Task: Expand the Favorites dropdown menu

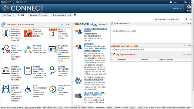Action: coord(6,2)
